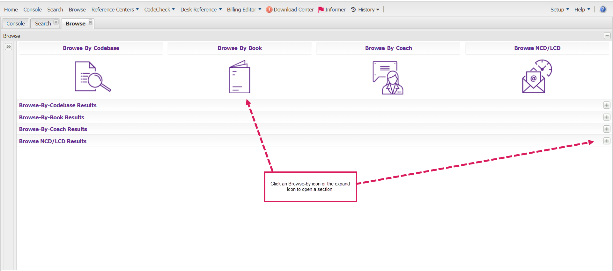Close the Search tab
This screenshot has height=271, width=613.
(56, 22)
